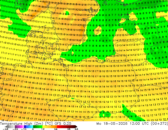Click the dark green legend swatch above 0
Viewport: 168px width, 130px height.
click(34, 127)
